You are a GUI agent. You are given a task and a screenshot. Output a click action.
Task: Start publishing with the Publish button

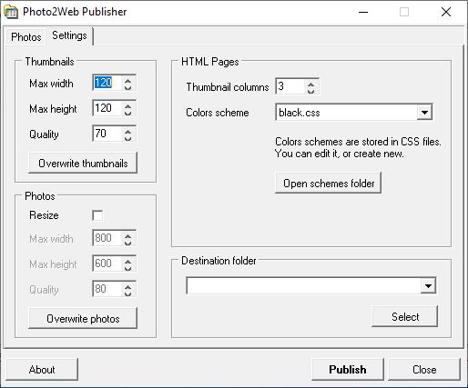pyautogui.click(x=348, y=370)
